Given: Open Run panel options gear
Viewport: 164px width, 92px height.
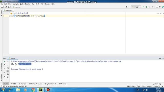Looking at the screenshot, I should pos(160,58).
